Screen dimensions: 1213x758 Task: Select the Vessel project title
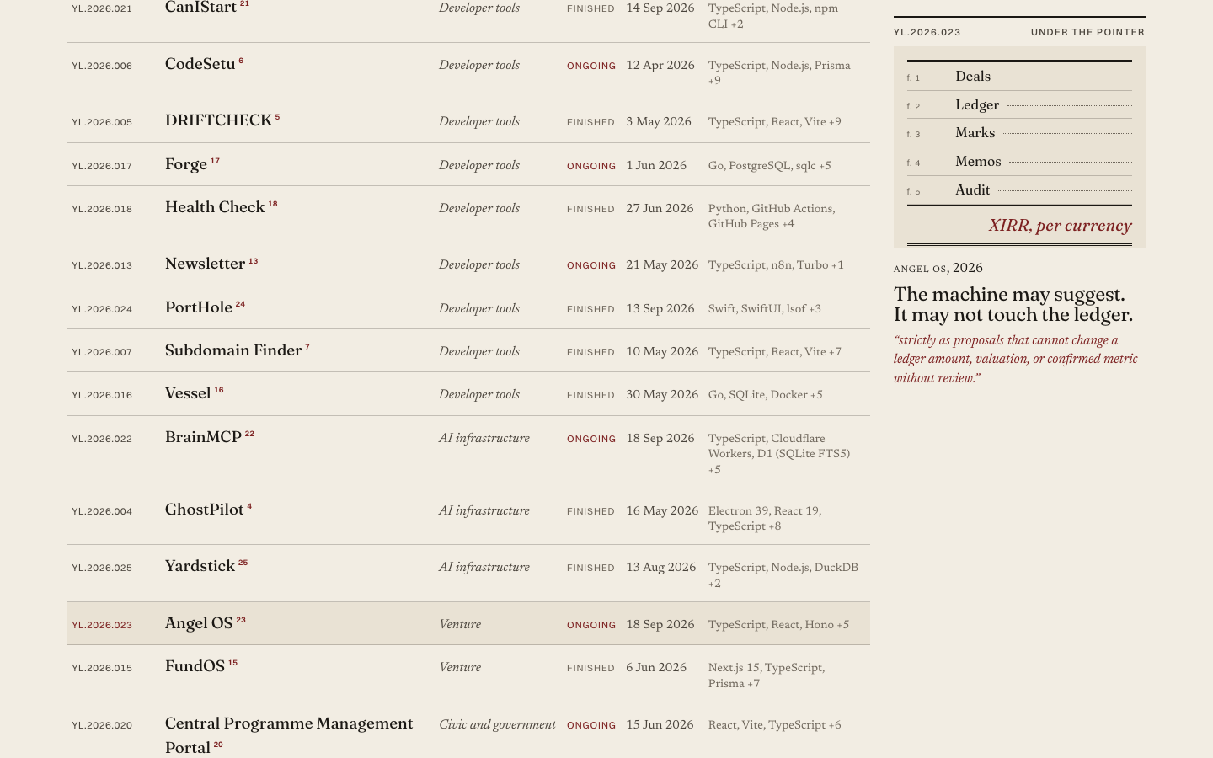(188, 393)
